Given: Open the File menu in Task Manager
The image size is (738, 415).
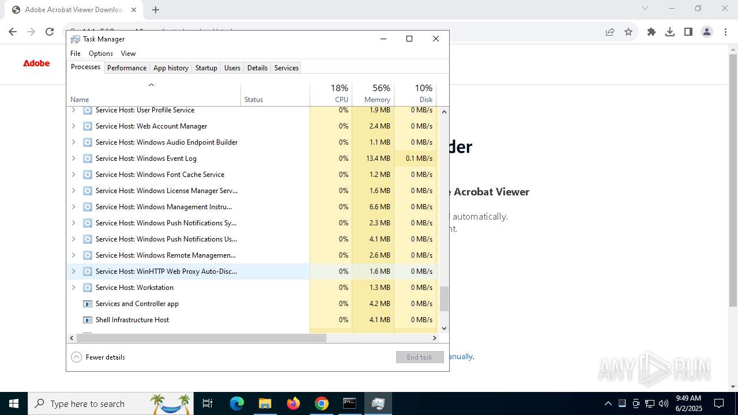Looking at the screenshot, I should [76, 54].
